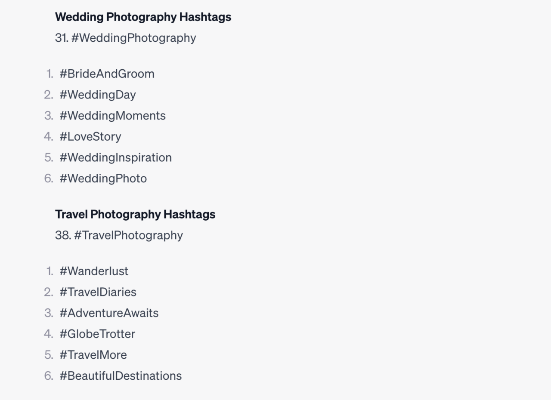Click on the #AdventureAwaits hashtag

point(109,313)
